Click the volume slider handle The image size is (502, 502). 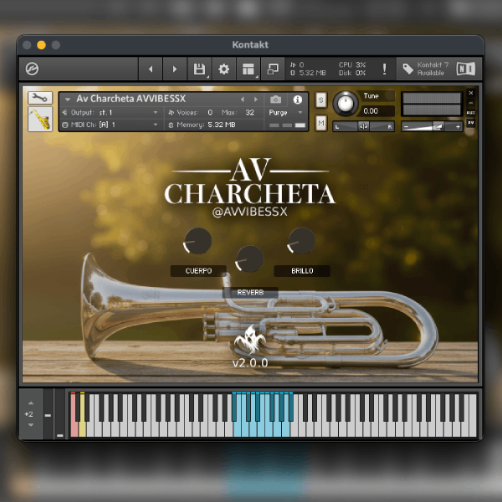(438, 127)
